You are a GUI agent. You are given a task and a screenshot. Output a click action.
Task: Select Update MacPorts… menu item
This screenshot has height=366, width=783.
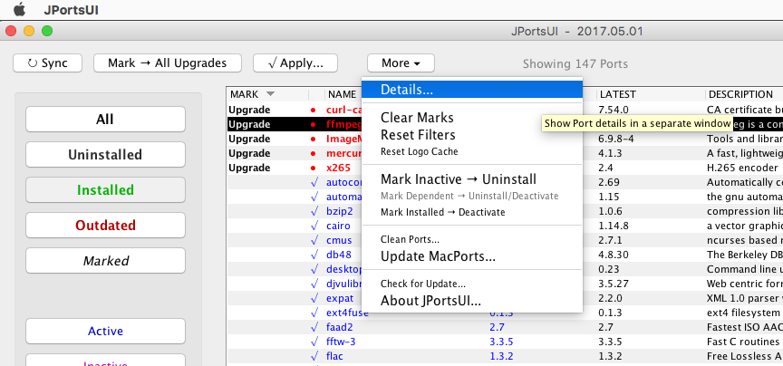[x=438, y=256]
